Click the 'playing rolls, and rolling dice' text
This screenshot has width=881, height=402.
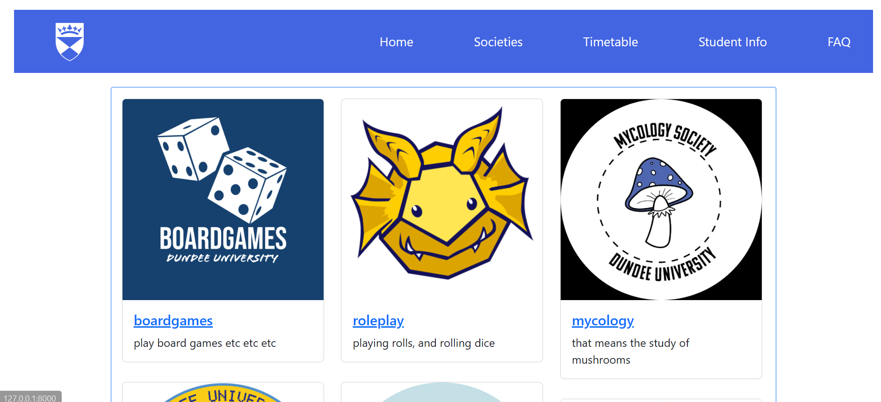pyautogui.click(x=424, y=343)
